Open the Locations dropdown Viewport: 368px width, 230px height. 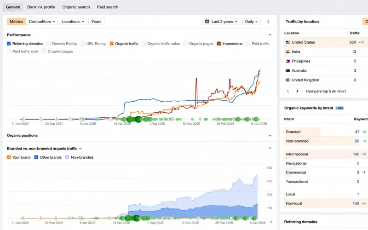tap(73, 21)
